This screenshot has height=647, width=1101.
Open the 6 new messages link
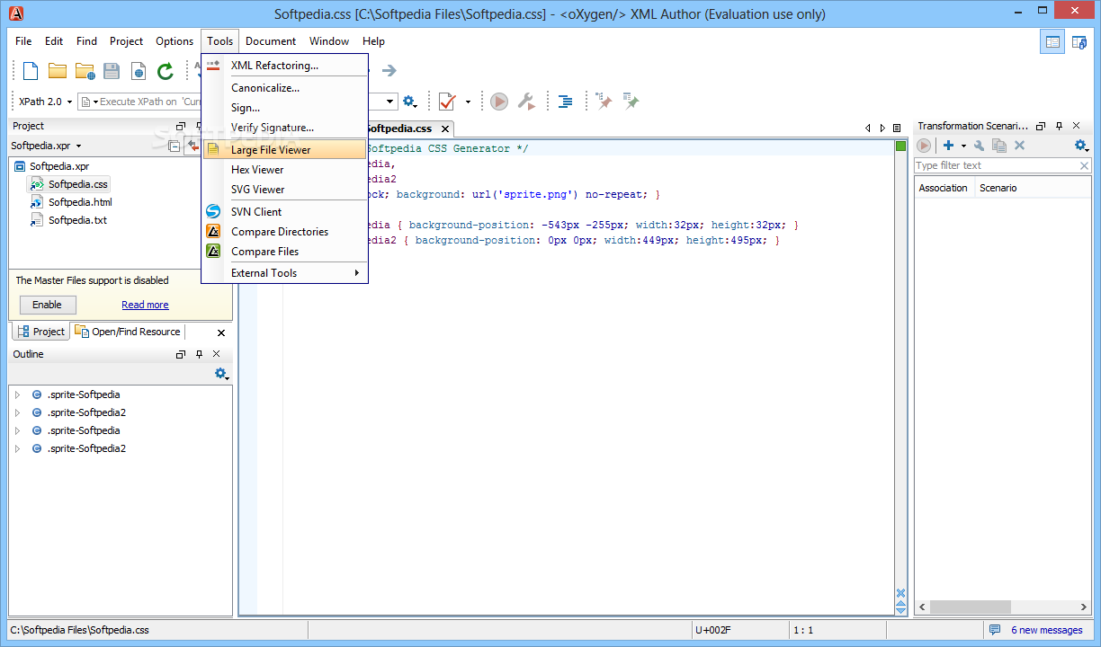(x=1046, y=630)
